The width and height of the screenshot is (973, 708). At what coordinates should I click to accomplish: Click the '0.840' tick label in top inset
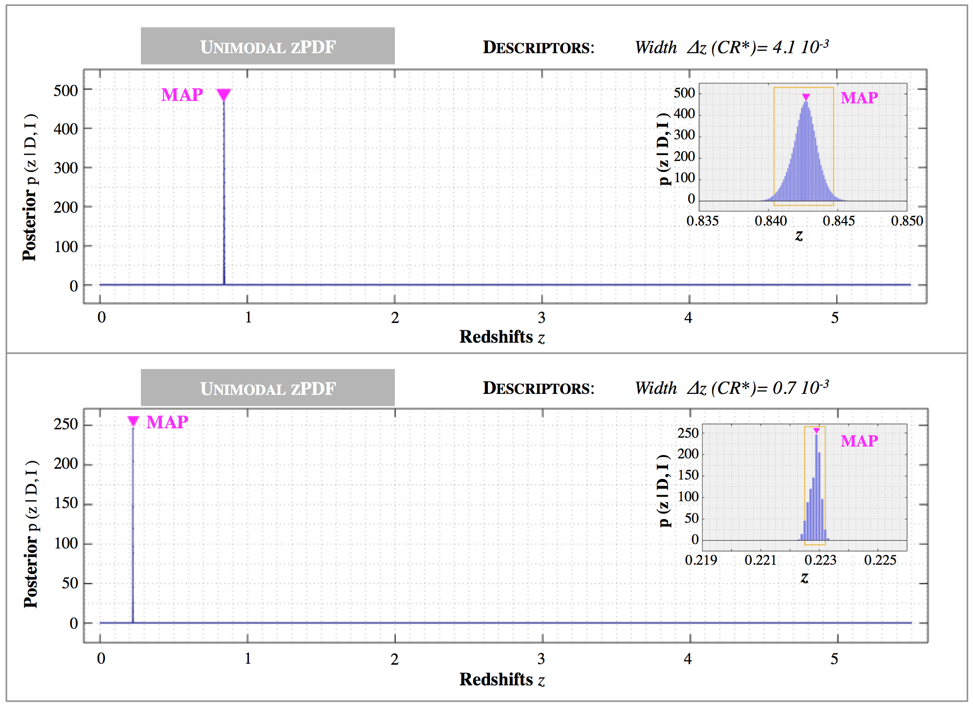point(770,221)
